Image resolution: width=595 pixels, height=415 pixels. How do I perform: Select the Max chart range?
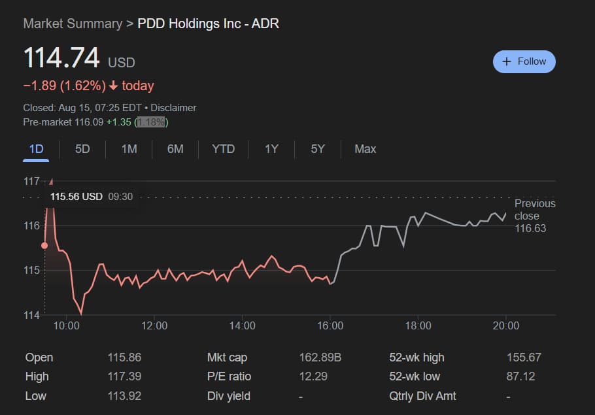[365, 149]
